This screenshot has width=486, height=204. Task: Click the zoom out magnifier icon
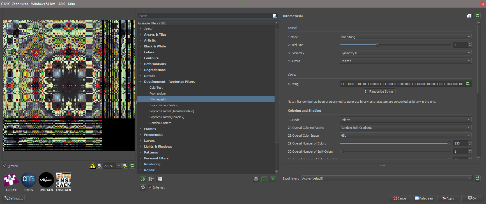click(x=100, y=166)
